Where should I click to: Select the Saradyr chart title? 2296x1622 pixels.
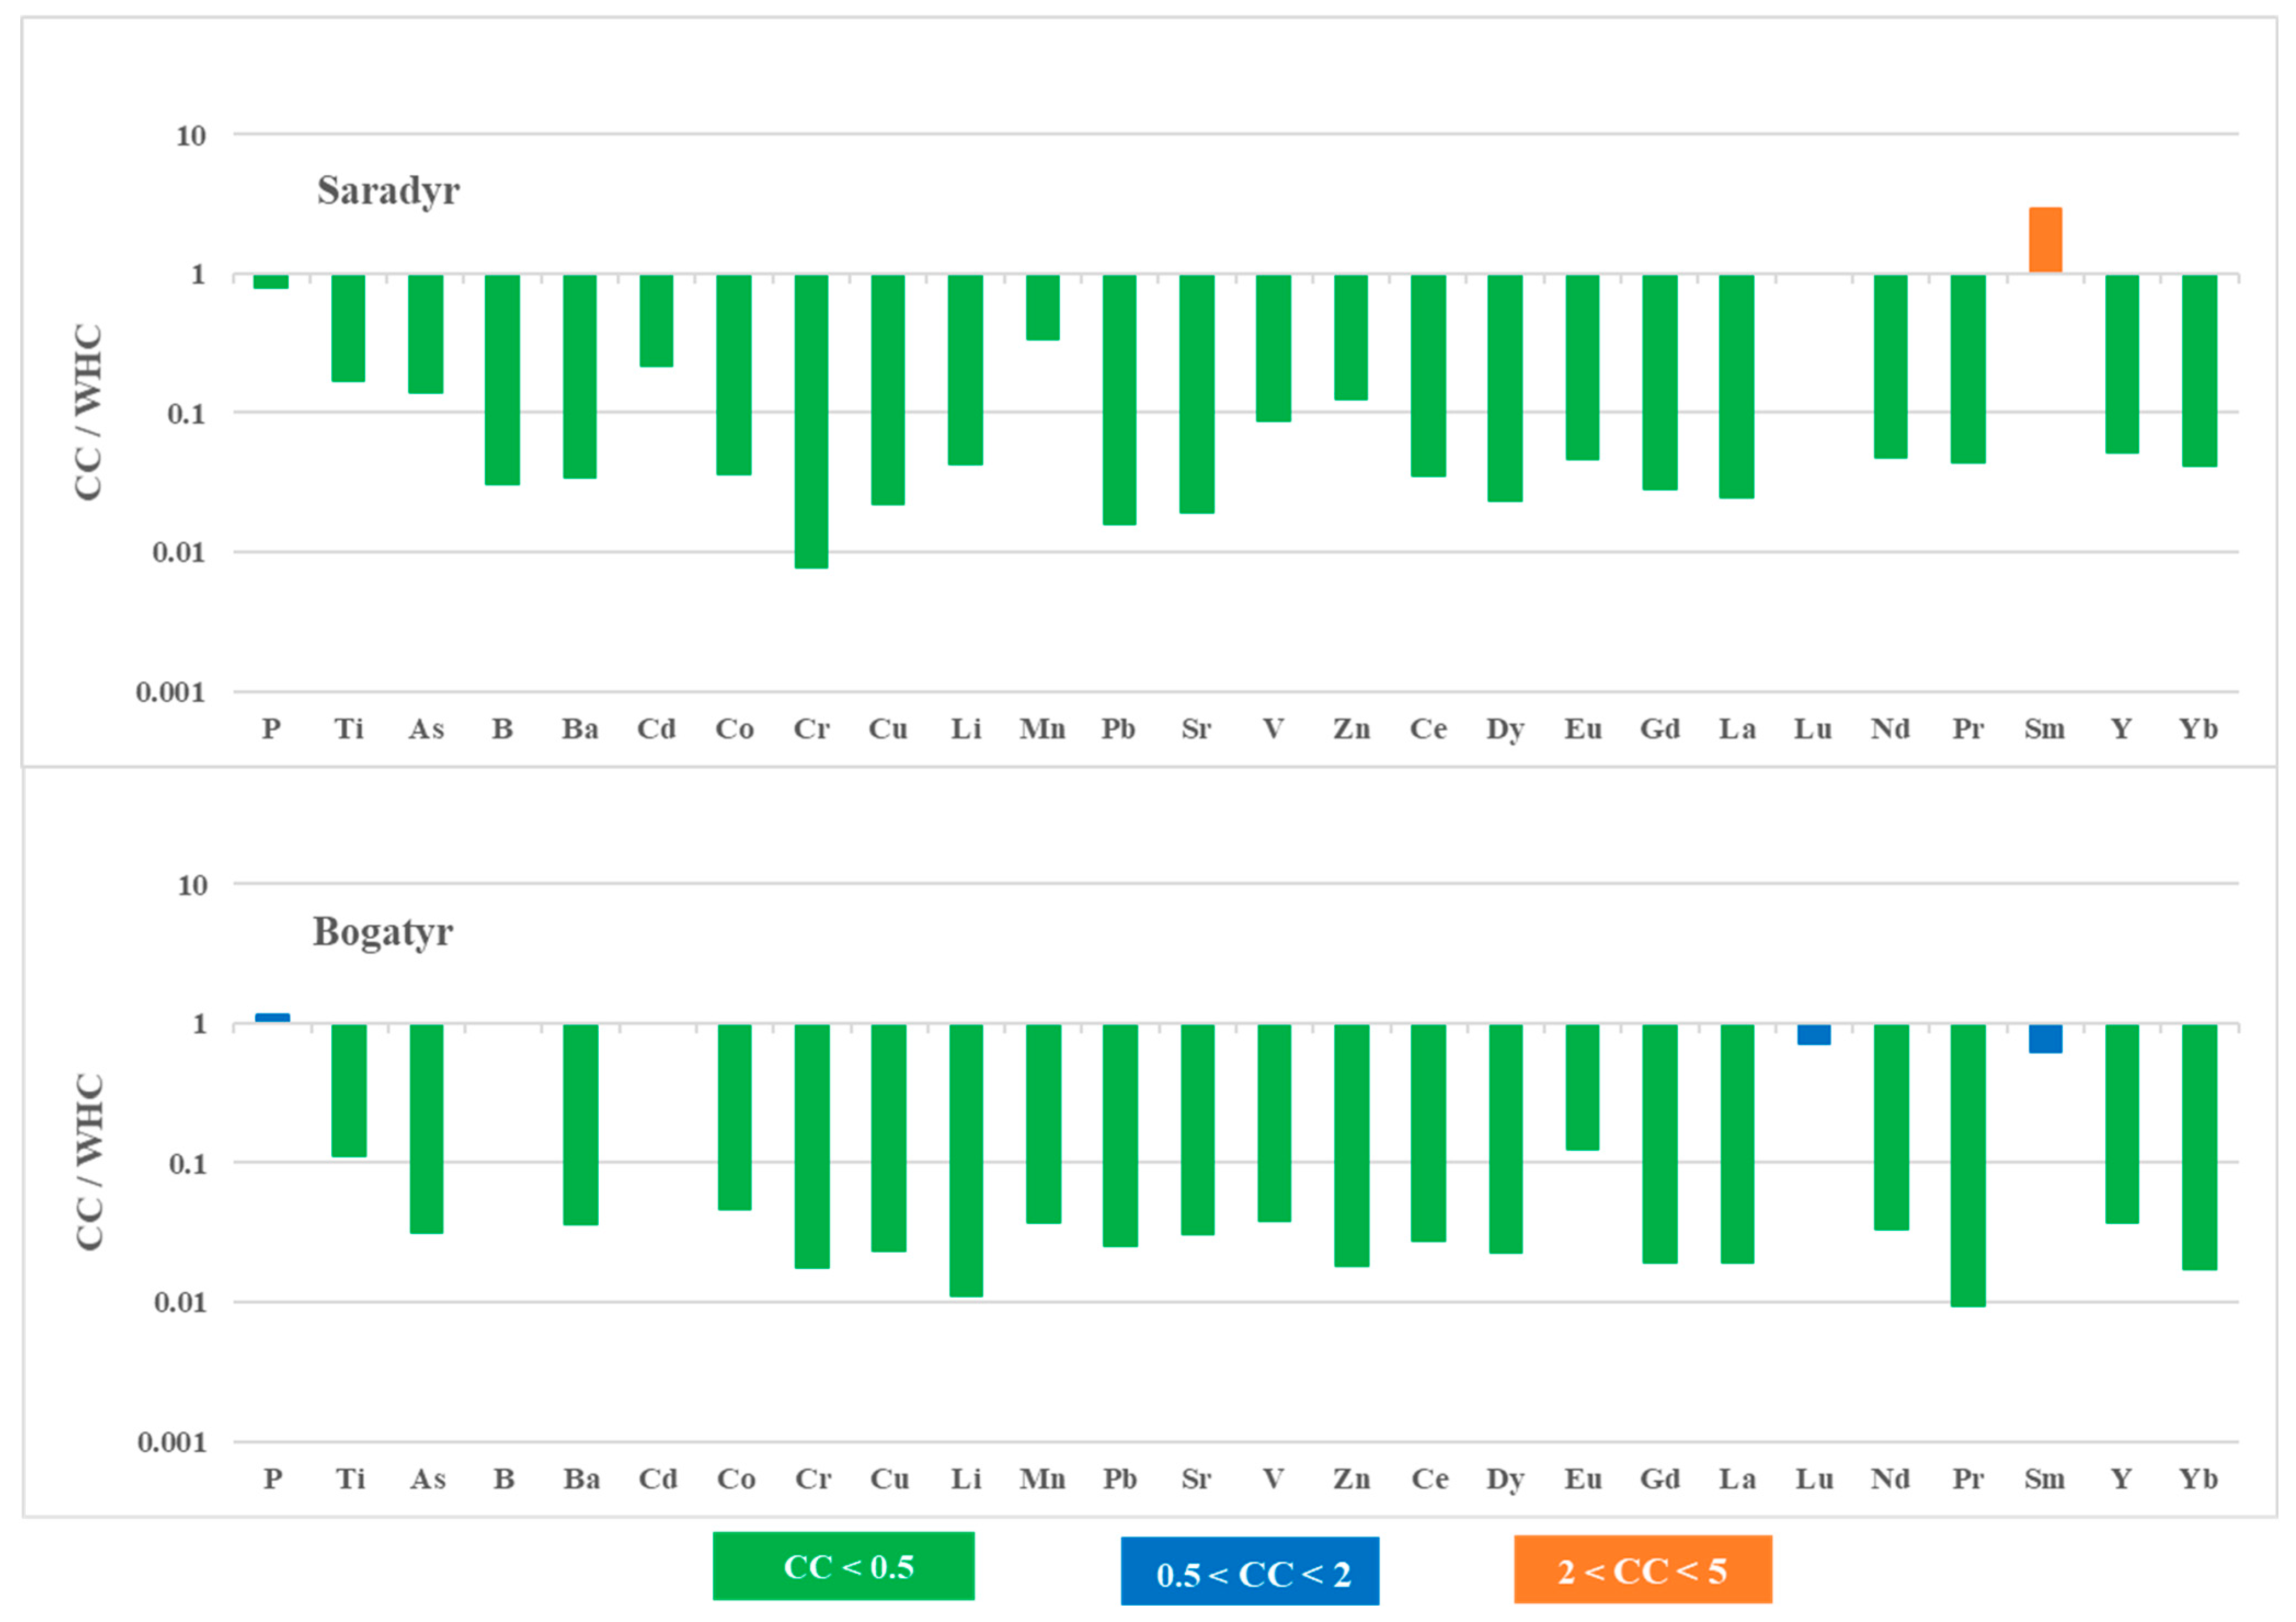point(388,190)
